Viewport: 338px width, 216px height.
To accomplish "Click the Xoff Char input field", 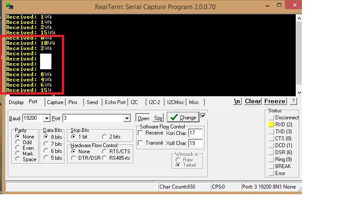I will tap(195, 143).
